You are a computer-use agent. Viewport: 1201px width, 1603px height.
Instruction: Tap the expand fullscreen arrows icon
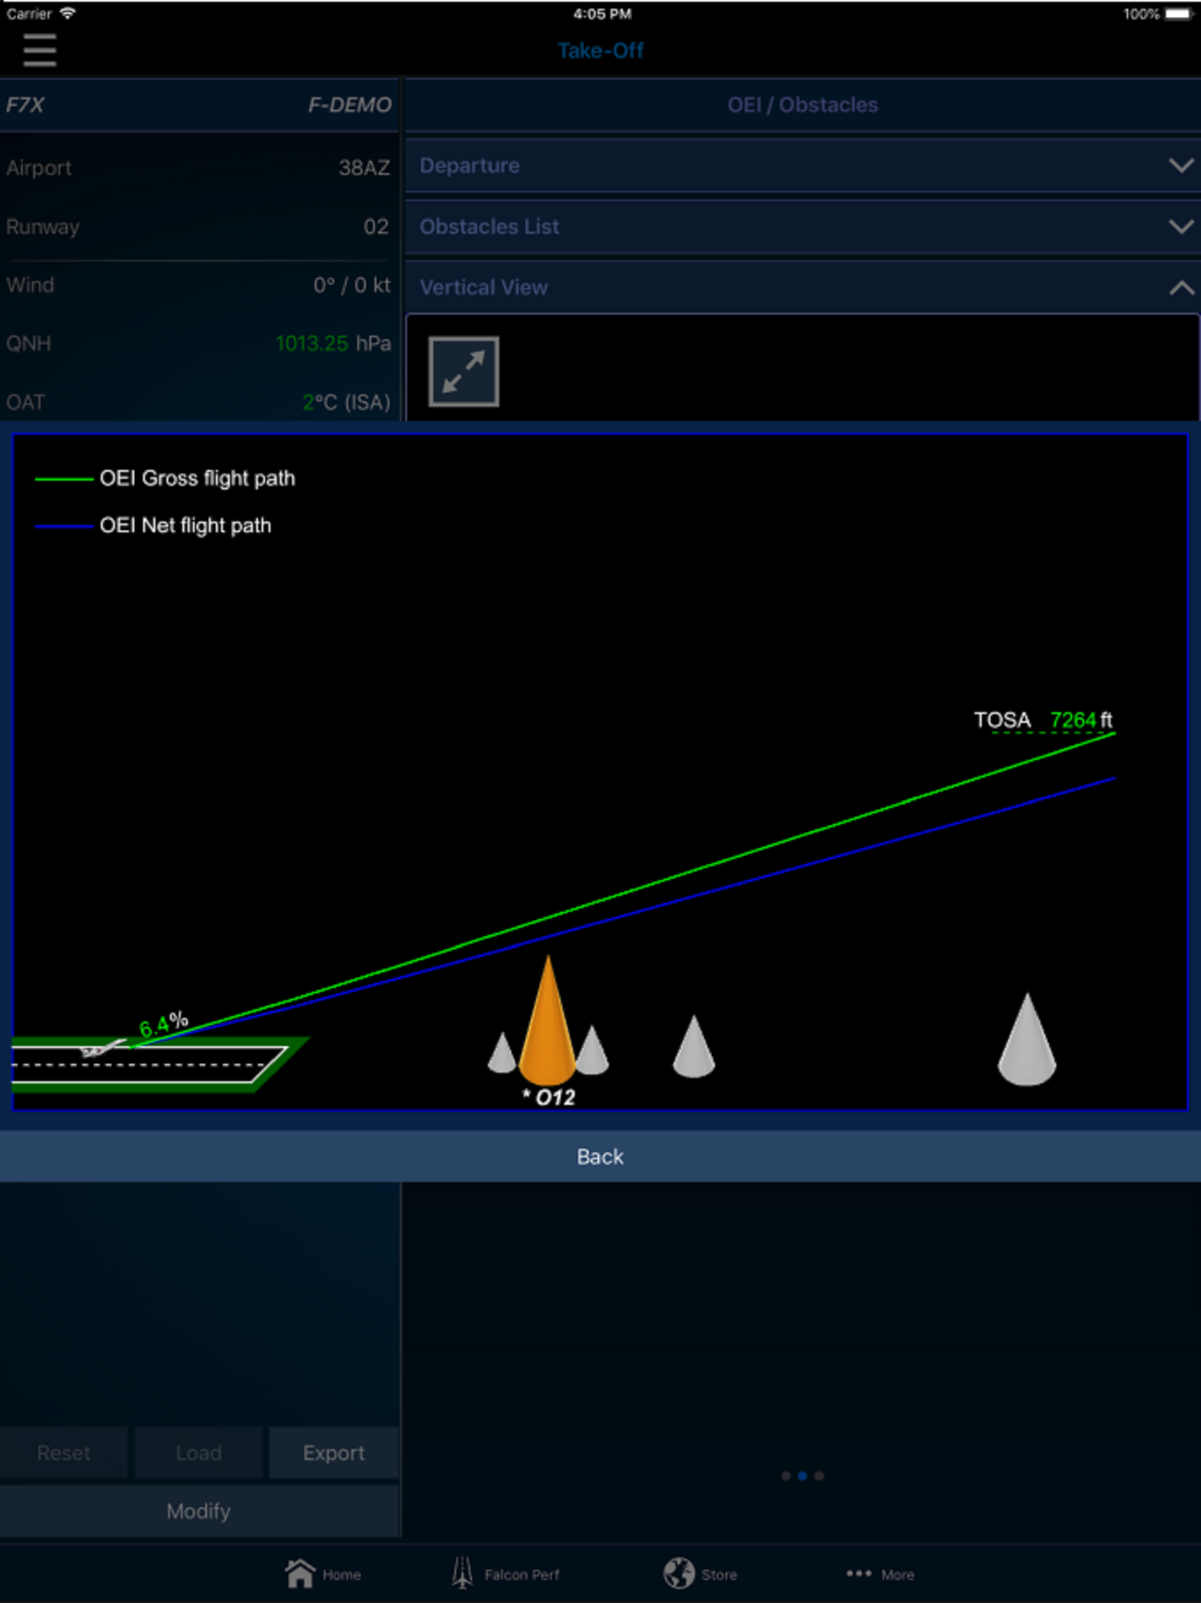464,371
